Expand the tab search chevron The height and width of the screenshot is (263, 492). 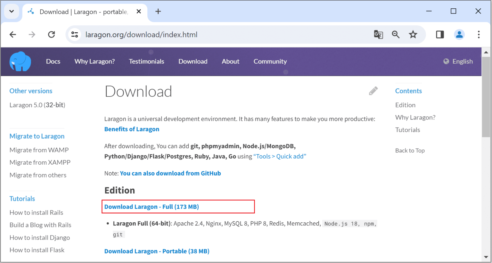point(12,11)
